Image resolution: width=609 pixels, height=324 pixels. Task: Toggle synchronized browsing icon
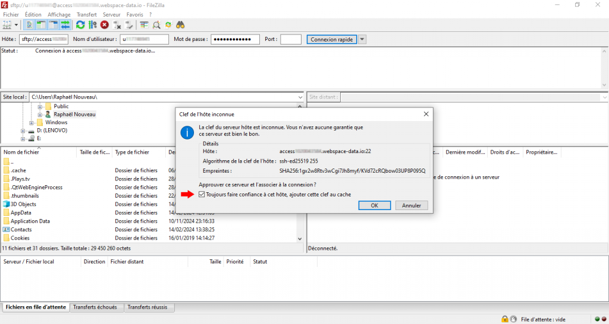pos(168,25)
